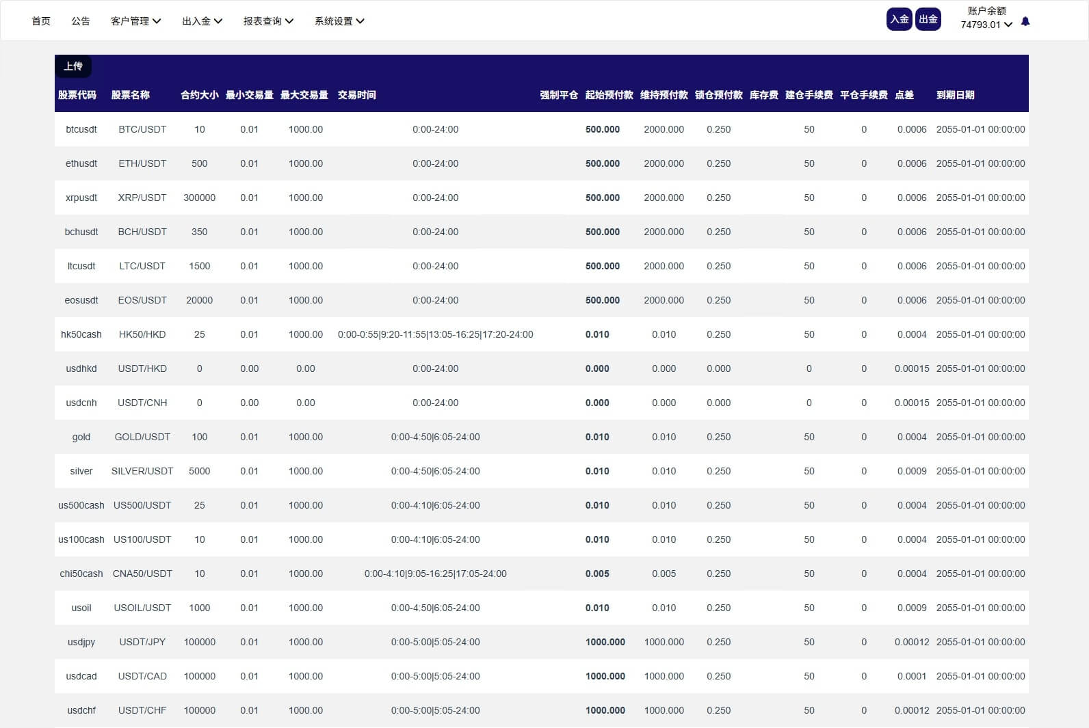The height and width of the screenshot is (728, 1089).
Task: Click the chi50cash trading time cell
Action: tap(436, 574)
